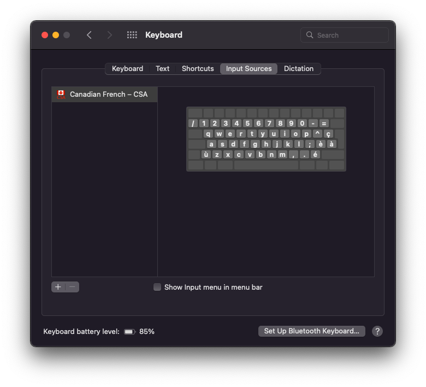Remove input source with minus button

click(x=72, y=287)
